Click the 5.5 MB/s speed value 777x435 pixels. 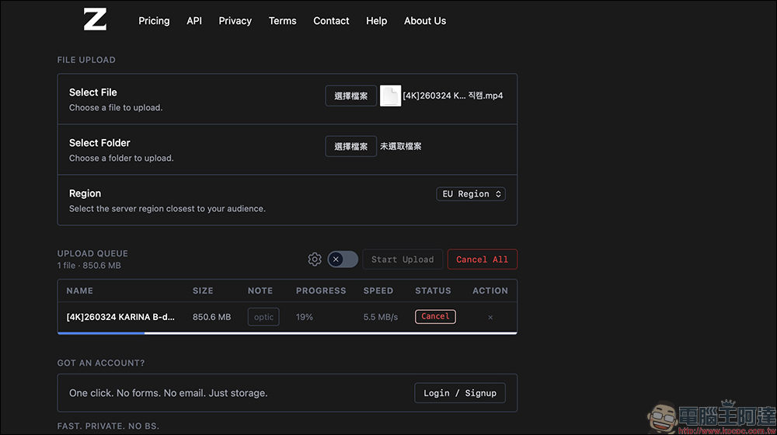pyautogui.click(x=381, y=317)
